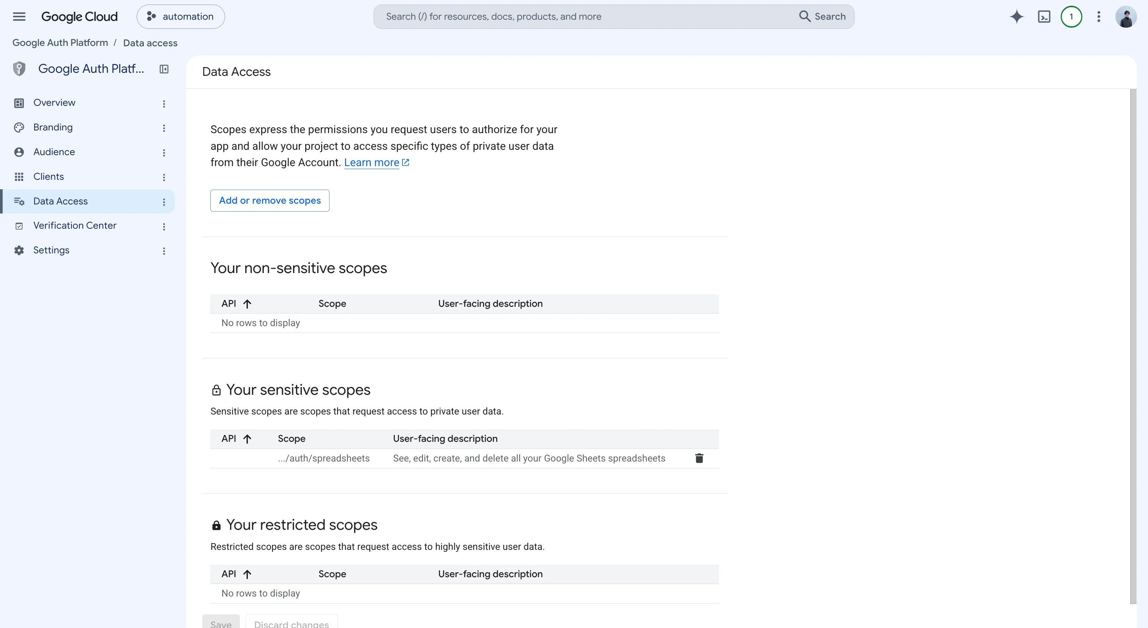Screen dimensions: 1148x628
Task: Collapse the Google Auth Platform side panel
Action: [164, 69]
